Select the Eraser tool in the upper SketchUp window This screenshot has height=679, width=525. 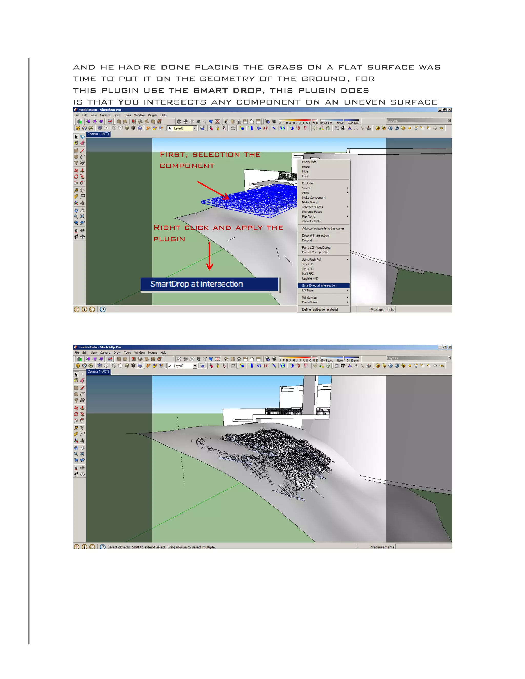point(83,143)
